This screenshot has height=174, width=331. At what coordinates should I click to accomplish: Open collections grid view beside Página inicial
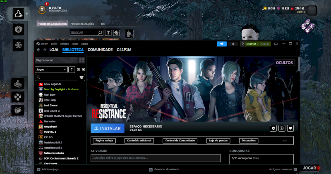(x=82, y=60)
